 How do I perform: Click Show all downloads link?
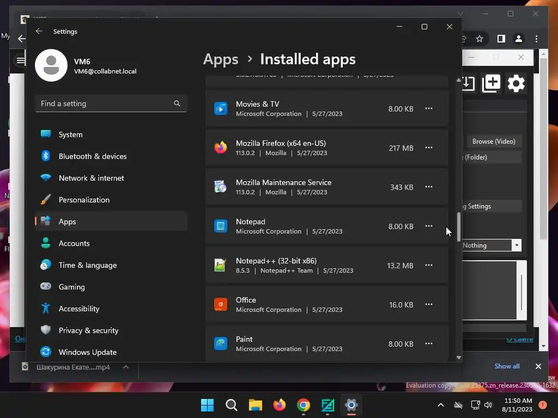point(507,366)
